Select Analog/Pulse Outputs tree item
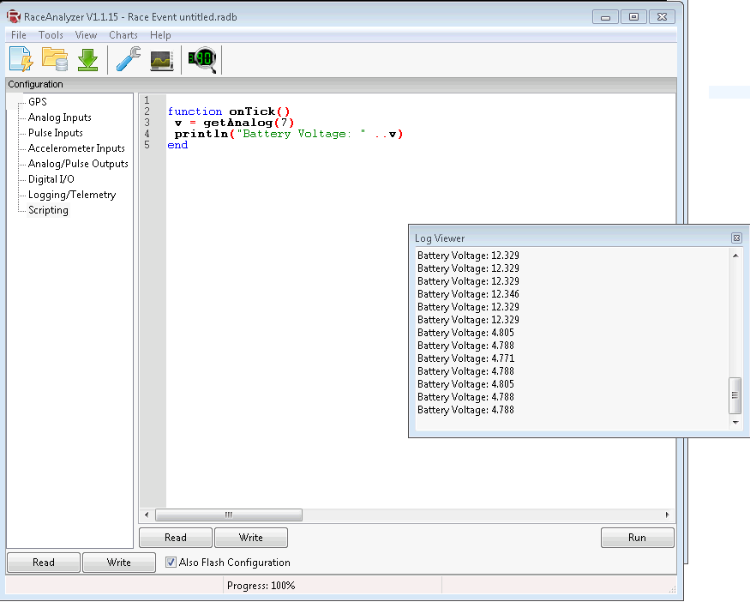The image size is (750, 602). point(79,164)
